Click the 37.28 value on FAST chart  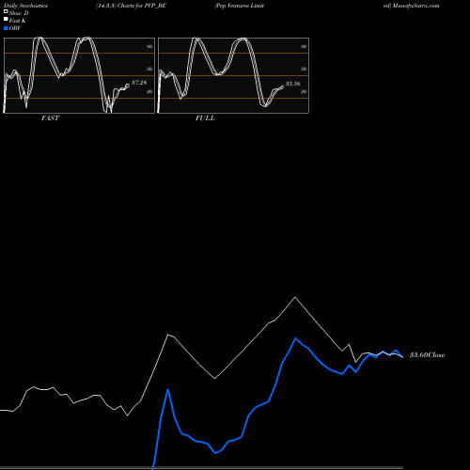coord(139,83)
